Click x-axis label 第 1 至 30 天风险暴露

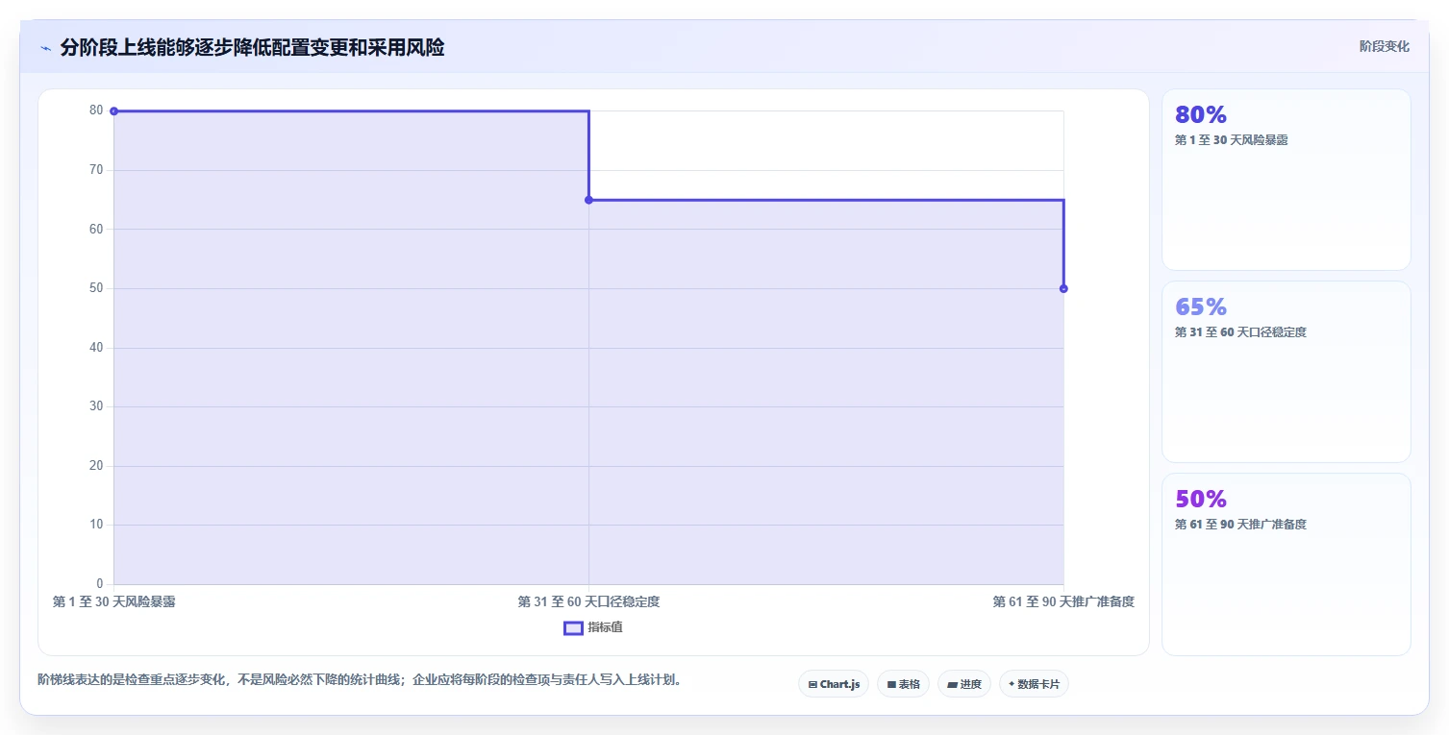pyautogui.click(x=113, y=601)
